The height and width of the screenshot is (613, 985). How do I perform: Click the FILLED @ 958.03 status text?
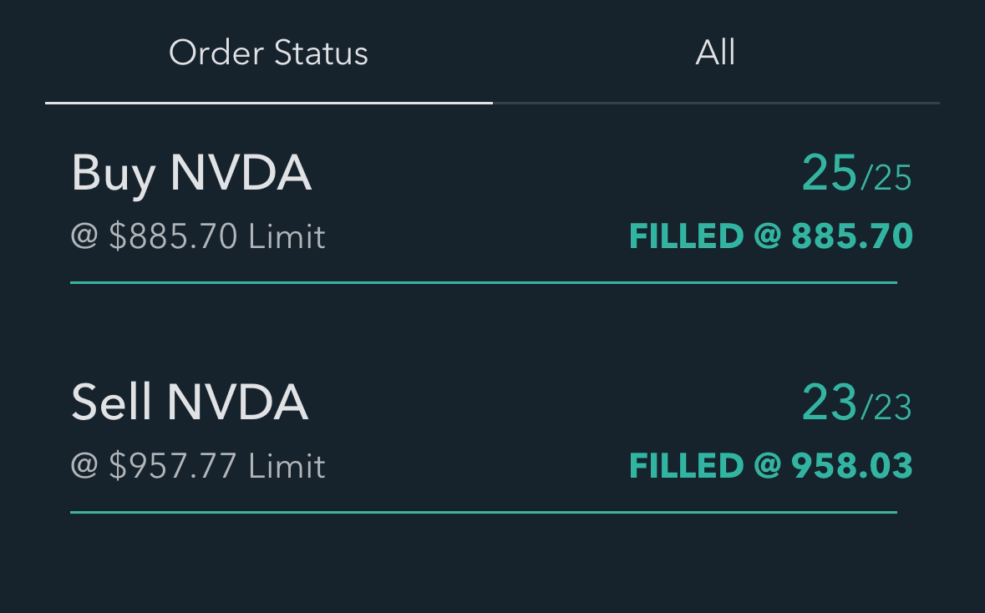770,465
